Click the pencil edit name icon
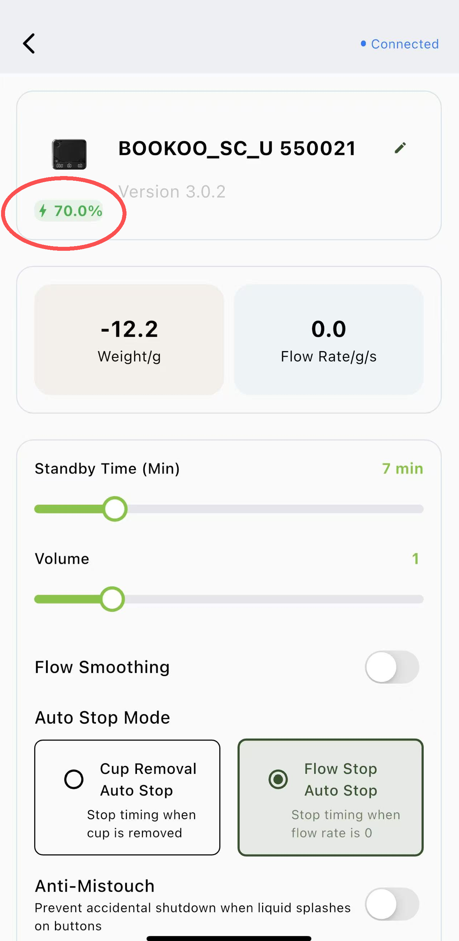The width and height of the screenshot is (459, 941). click(x=400, y=148)
